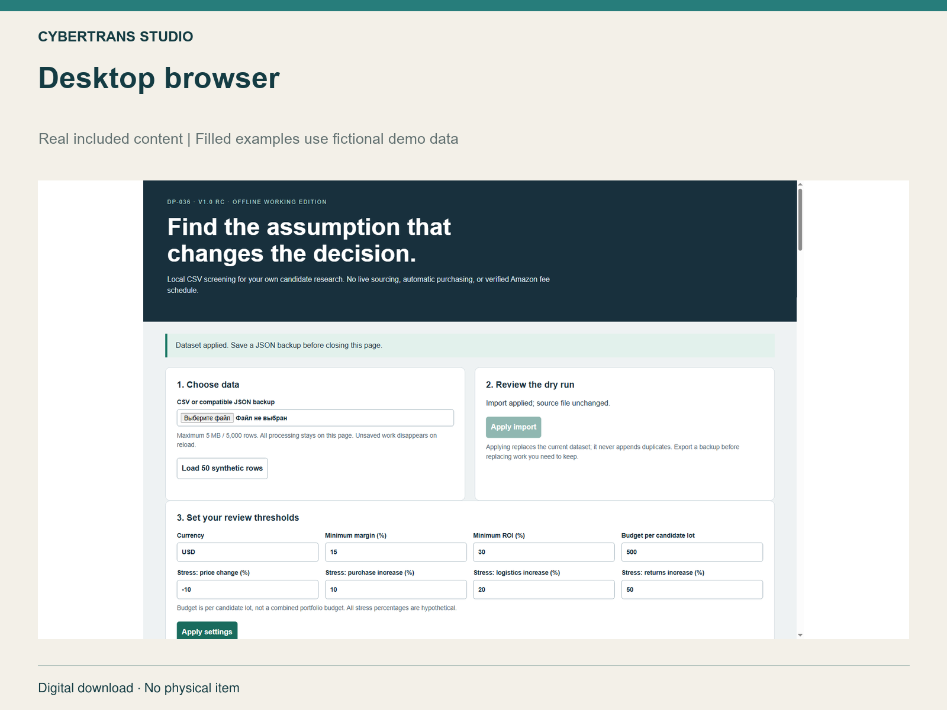
Task: Click the Apply settings button
Action: point(207,631)
